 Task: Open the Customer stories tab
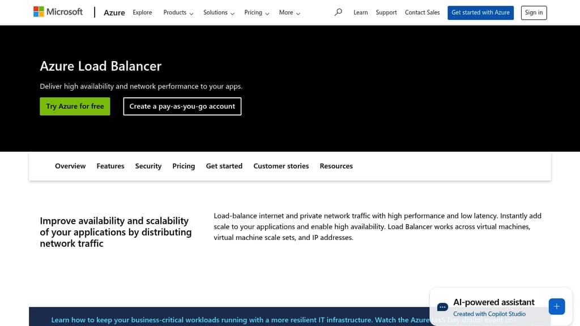(281, 166)
